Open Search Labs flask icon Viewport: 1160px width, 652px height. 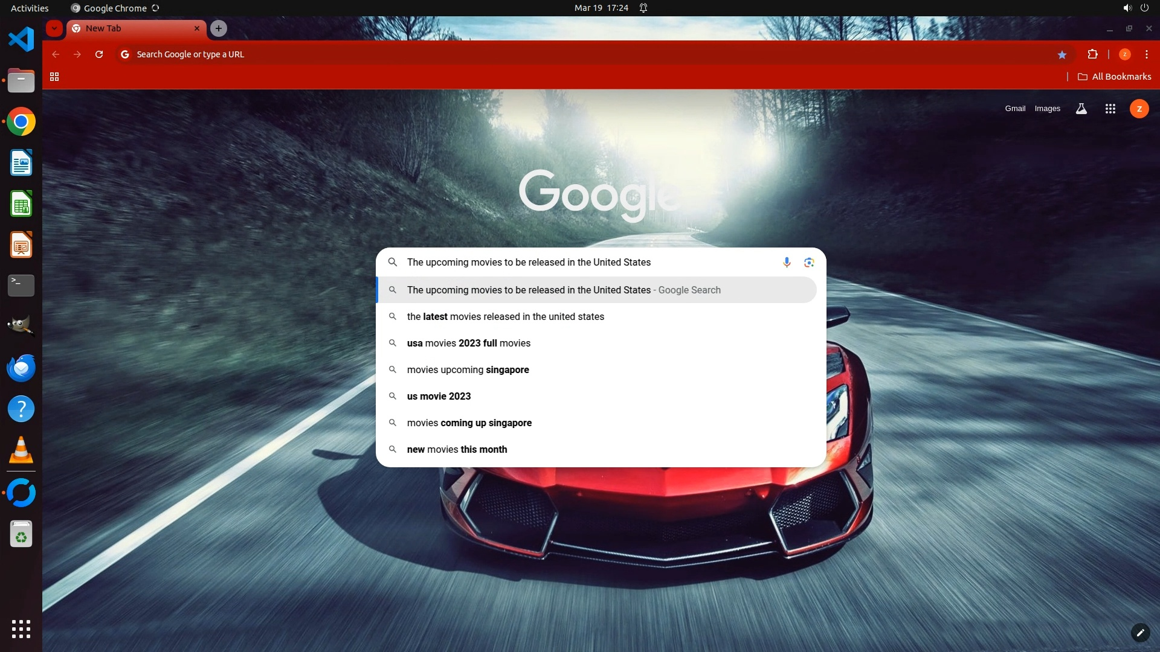point(1081,109)
